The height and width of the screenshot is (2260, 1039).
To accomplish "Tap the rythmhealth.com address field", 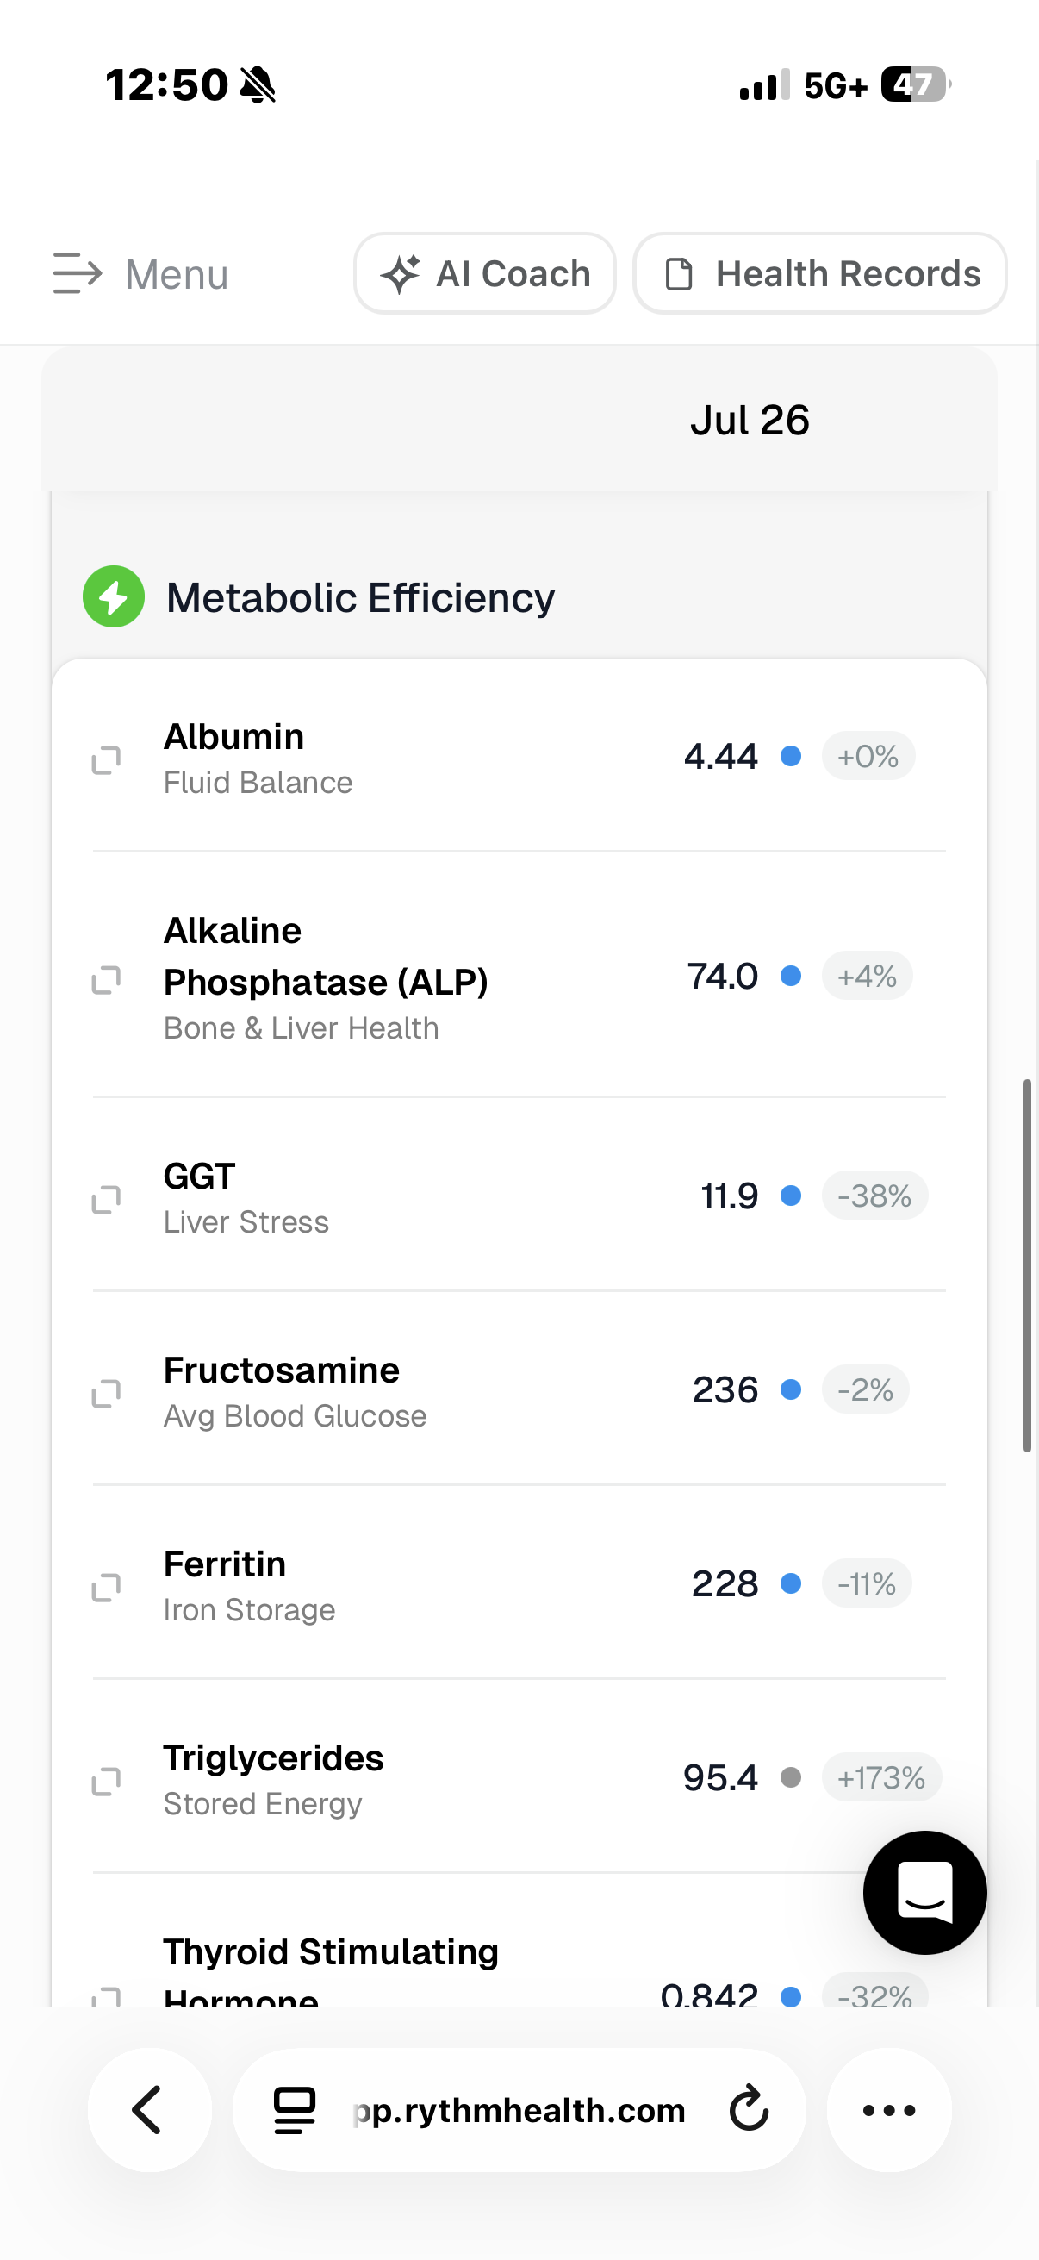I will [x=519, y=2109].
